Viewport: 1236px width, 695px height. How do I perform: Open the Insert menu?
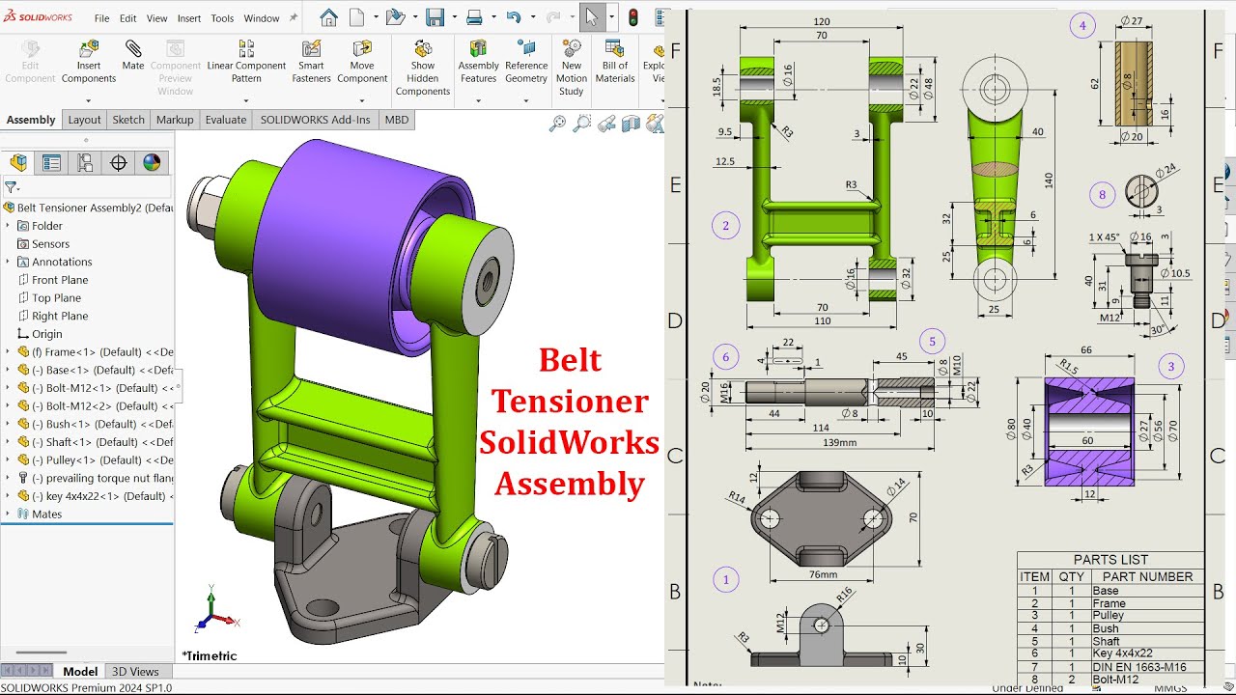point(189,18)
